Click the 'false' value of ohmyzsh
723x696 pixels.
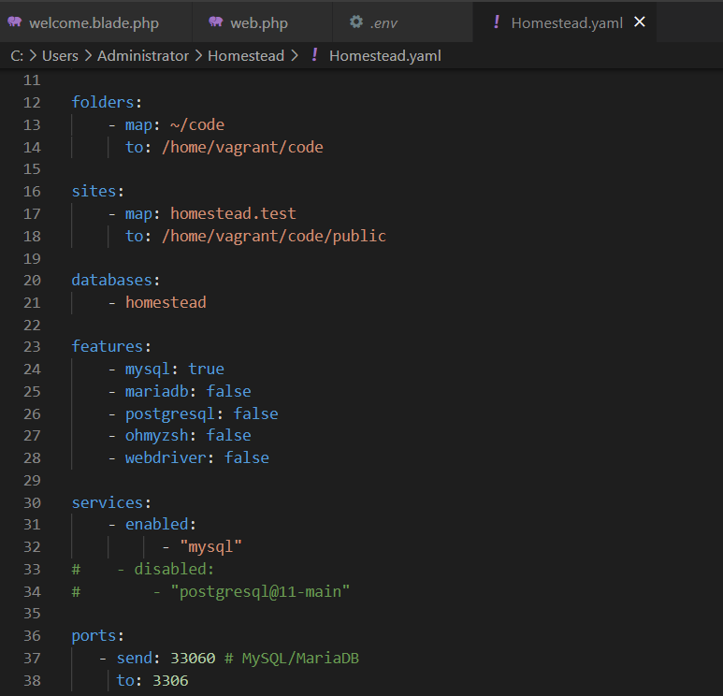tap(229, 436)
